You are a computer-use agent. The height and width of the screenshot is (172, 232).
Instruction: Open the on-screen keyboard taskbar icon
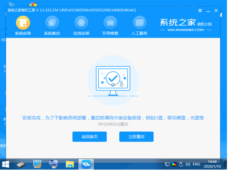53,164
